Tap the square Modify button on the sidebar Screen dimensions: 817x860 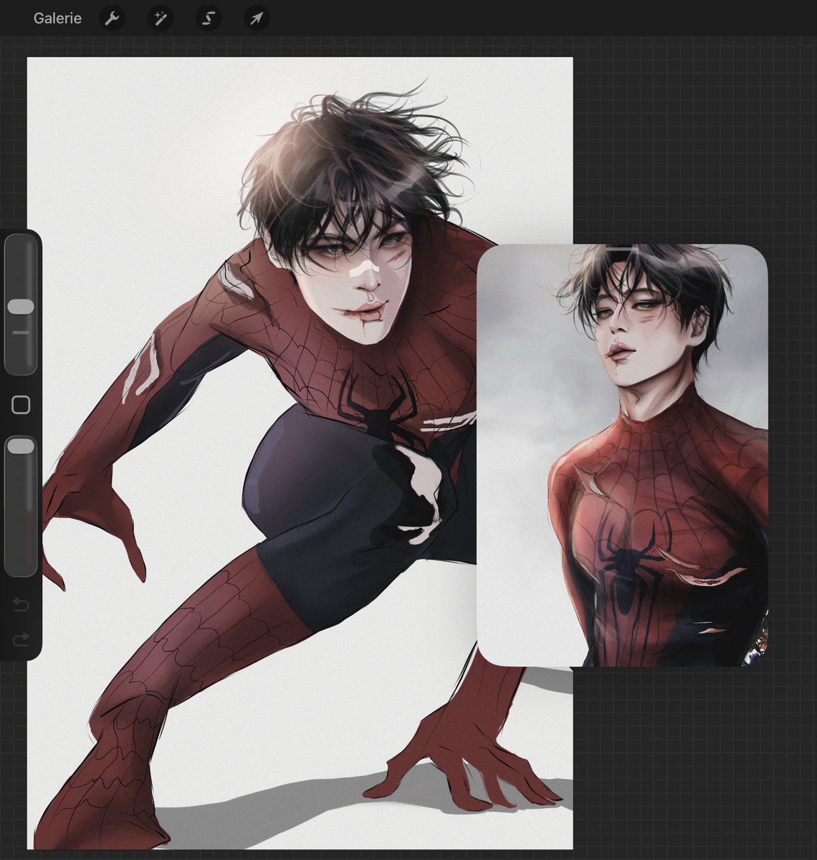19,405
